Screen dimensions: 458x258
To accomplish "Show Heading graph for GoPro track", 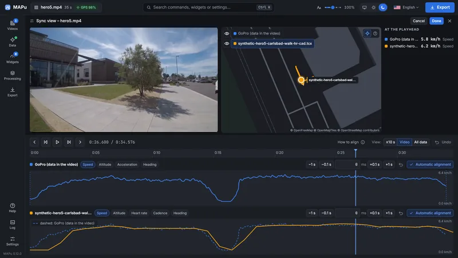I will click(149, 165).
